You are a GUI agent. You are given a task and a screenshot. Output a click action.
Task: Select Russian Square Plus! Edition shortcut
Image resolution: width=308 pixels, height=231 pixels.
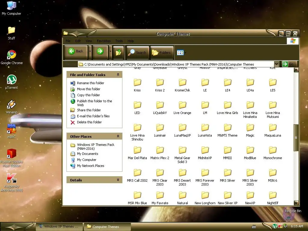(x=12, y=158)
